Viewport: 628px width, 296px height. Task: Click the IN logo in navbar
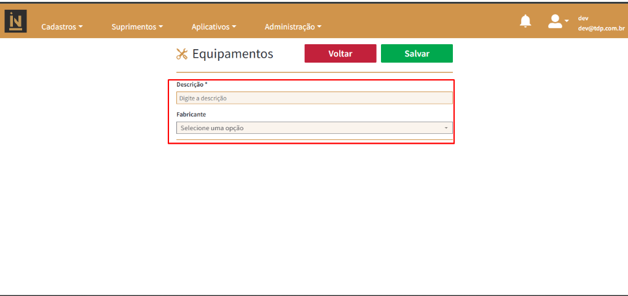(x=15, y=21)
